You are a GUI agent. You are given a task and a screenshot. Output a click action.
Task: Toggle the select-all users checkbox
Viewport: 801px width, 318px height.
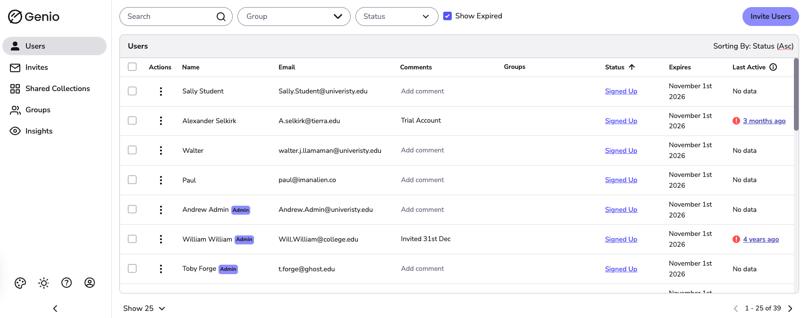(132, 67)
